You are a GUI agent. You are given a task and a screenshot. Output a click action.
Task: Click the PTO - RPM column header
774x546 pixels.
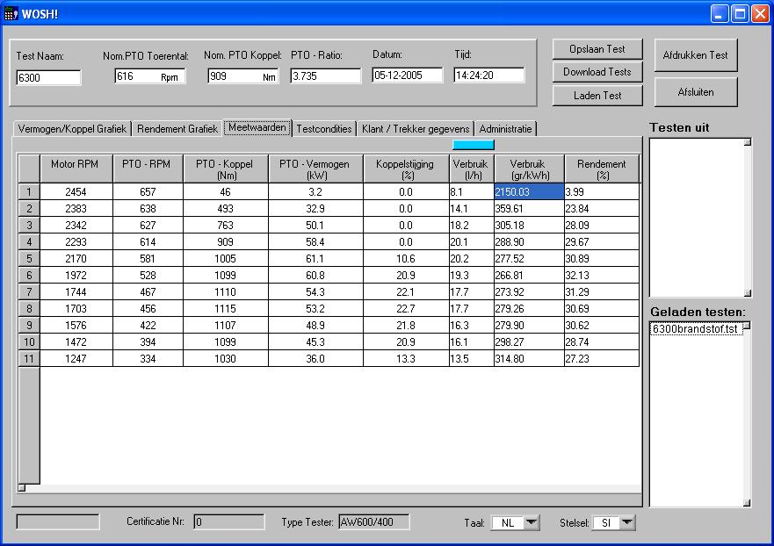tap(148, 169)
